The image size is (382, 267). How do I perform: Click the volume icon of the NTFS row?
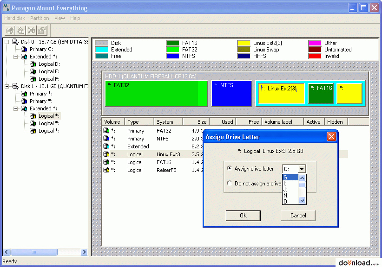tap(106, 139)
